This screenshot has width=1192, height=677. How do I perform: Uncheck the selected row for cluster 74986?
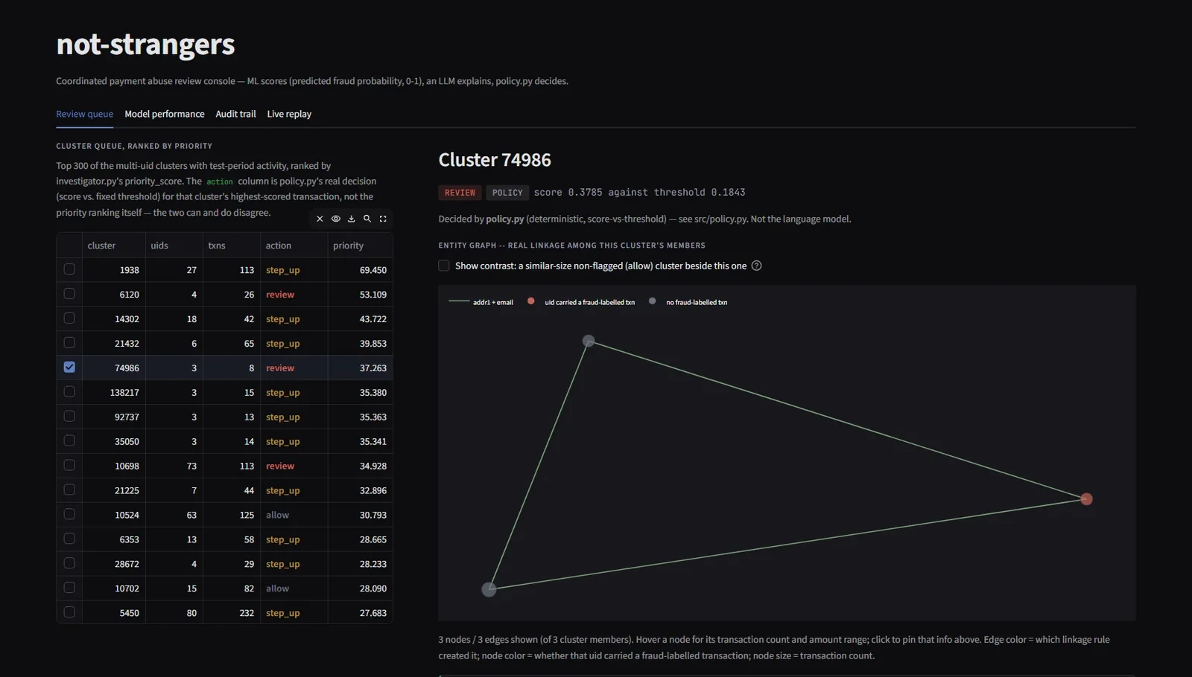[x=69, y=368]
